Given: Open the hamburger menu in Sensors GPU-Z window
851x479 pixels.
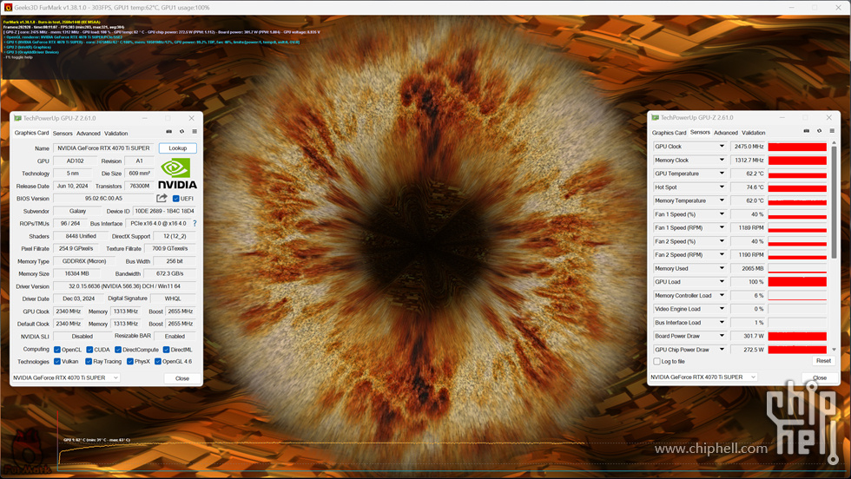Looking at the screenshot, I should [x=832, y=131].
